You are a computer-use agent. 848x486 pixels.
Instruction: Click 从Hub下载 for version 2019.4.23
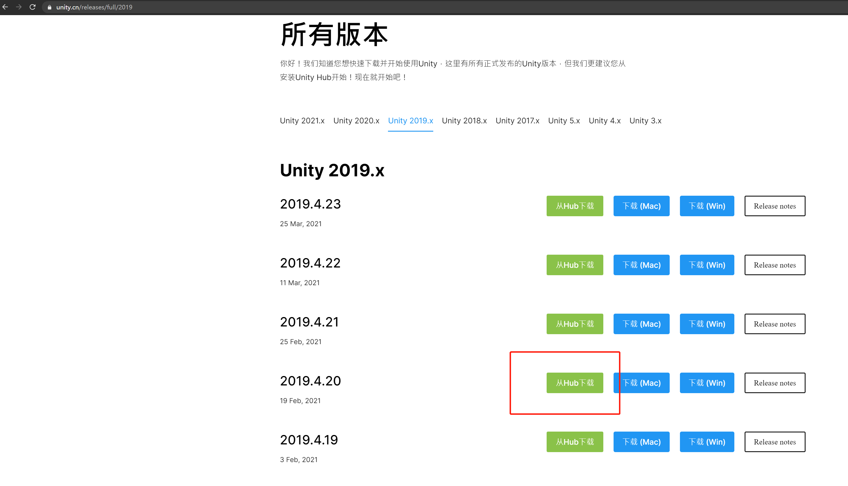pyautogui.click(x=574, y=206)
